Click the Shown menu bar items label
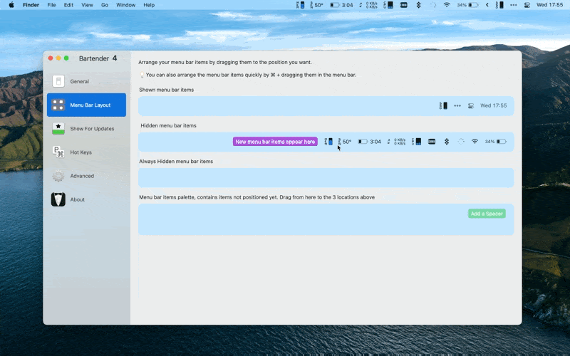Image resolution: width=570 pixels, height=356 pixels. click(x=167, y=90)
